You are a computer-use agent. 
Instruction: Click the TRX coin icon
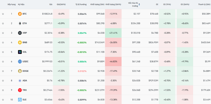(x=20, y=90)
